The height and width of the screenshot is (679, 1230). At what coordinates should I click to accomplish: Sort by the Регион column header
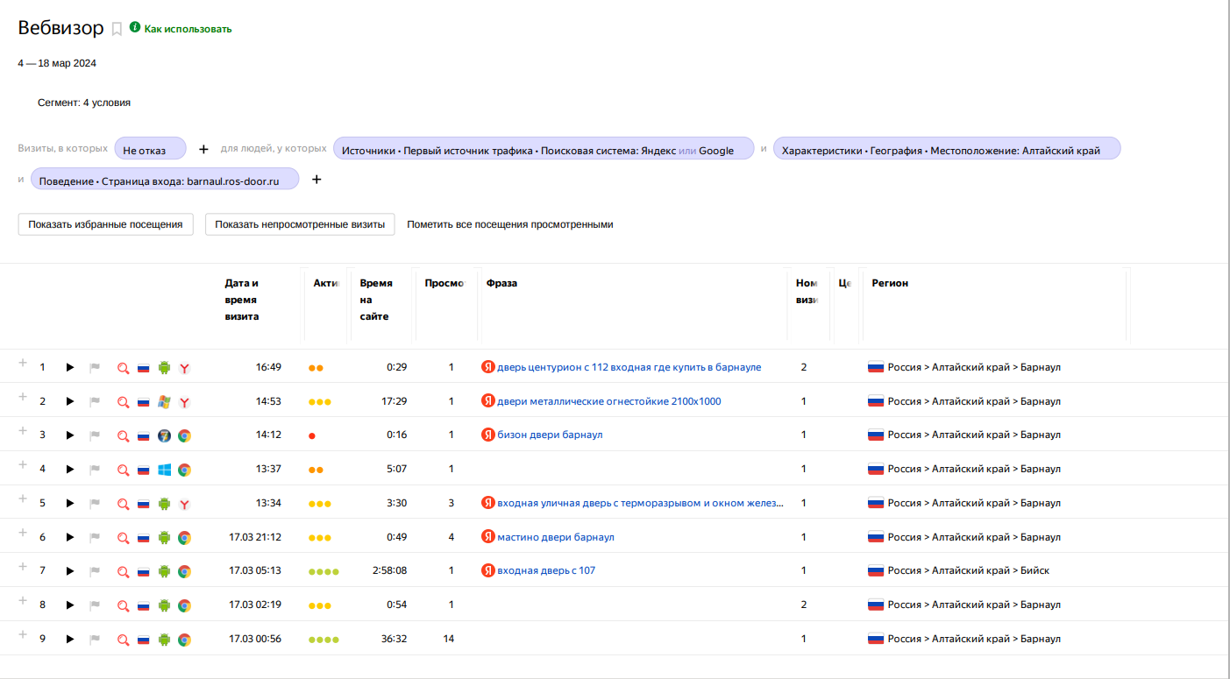tap(890, 283)
